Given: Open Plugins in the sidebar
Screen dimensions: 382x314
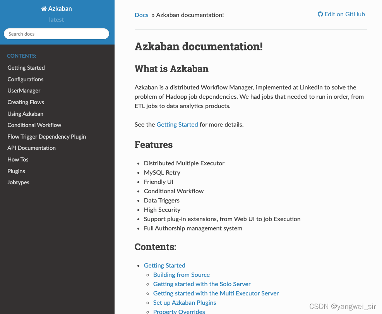Looking at the screenshot, I should [x=16, y=171].
